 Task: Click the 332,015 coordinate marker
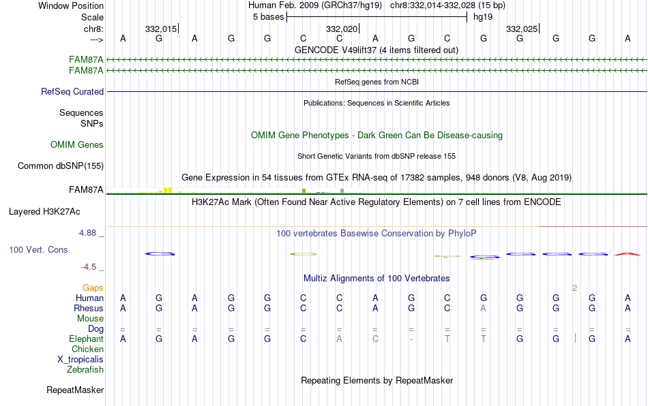click(161, 29)
